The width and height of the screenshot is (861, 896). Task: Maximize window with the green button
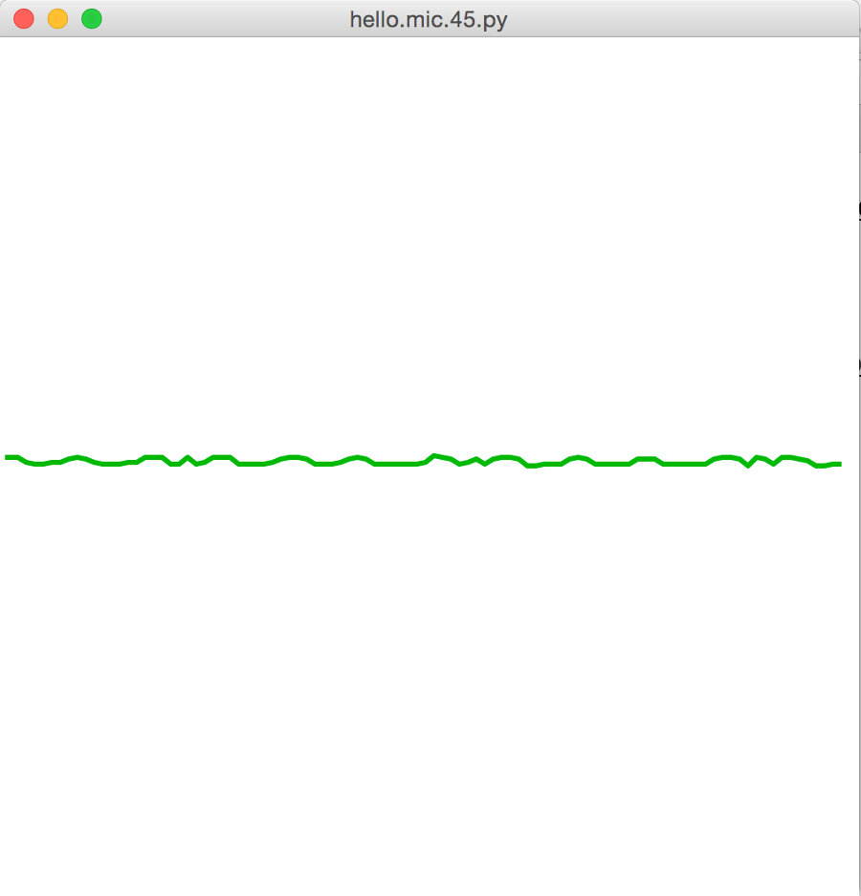[92, 19]
